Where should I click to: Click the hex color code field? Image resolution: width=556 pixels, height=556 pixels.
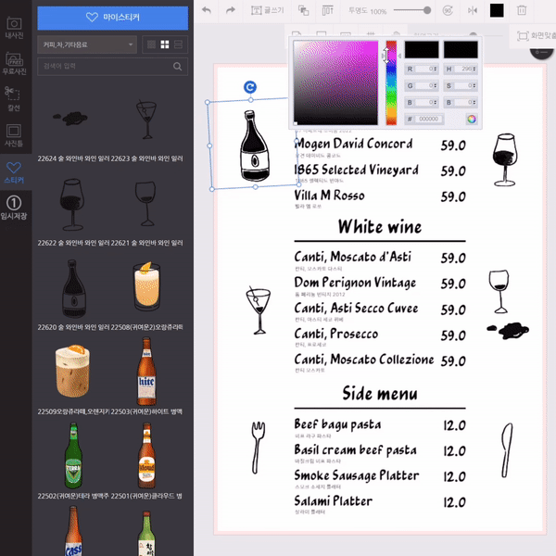coord(429,120)
